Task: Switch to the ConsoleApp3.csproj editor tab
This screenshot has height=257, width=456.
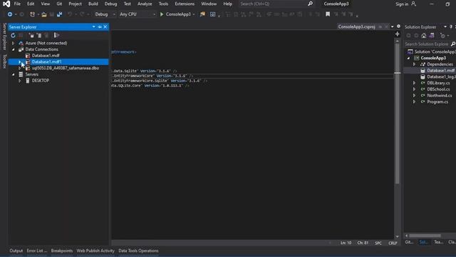Action: point(356,27)
